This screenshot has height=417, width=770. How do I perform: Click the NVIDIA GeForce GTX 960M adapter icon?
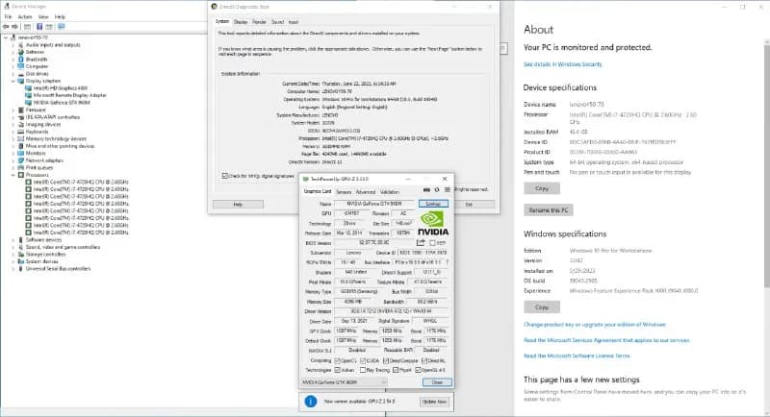tap(29, 103)
